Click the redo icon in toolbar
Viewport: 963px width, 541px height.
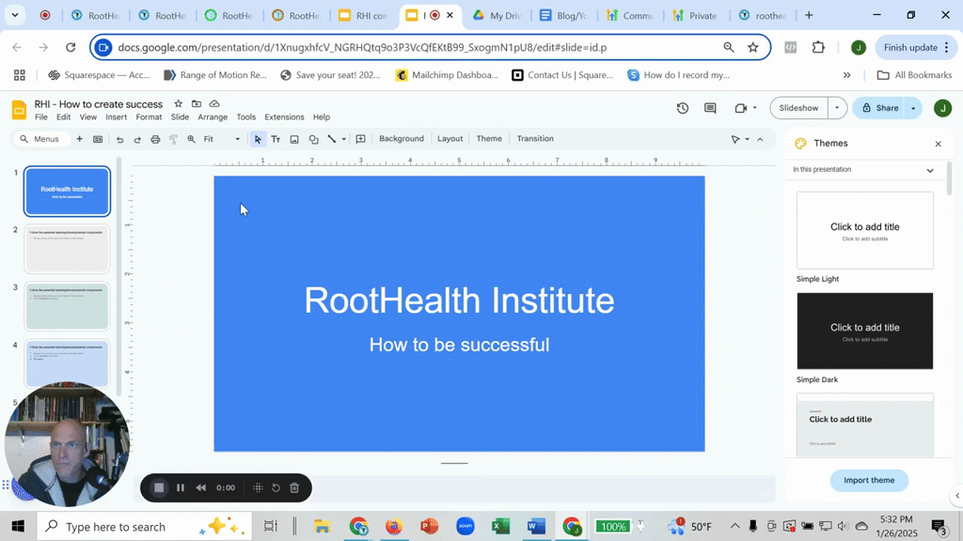[137, 139]
